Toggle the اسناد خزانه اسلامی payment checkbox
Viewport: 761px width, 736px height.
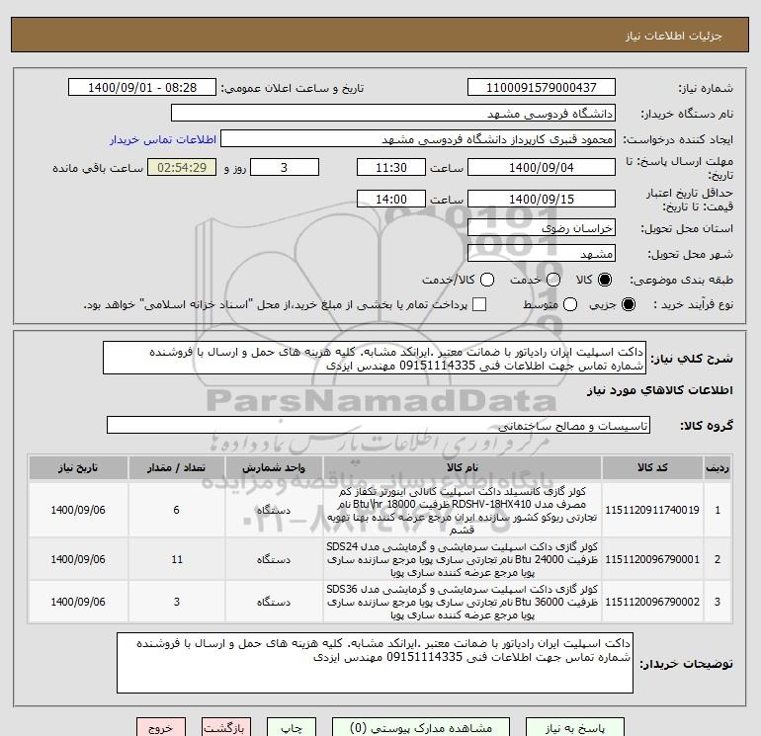tap(479, 304)
